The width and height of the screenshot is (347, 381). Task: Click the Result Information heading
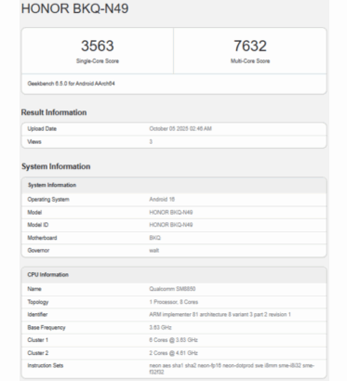(x=54, y=112)
